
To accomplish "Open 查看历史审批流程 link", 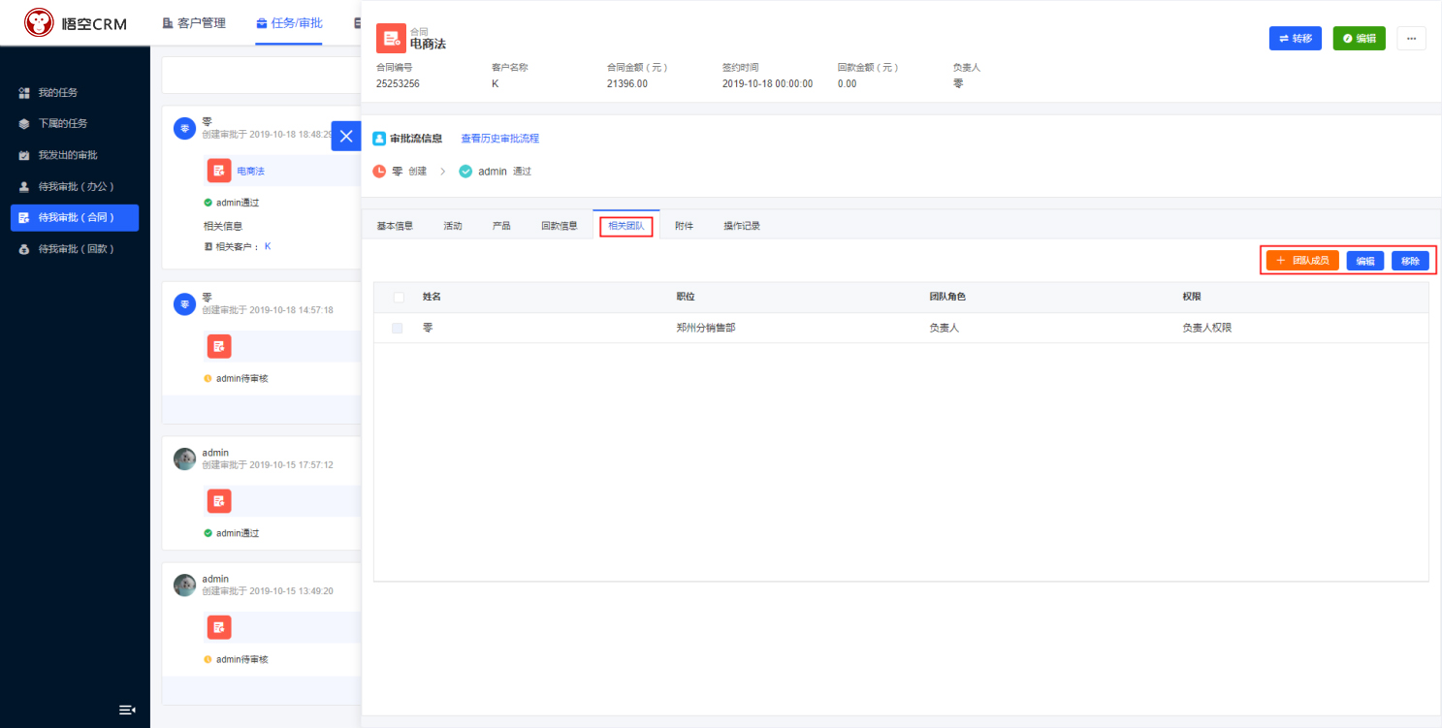I will click(x=499, y=139).
